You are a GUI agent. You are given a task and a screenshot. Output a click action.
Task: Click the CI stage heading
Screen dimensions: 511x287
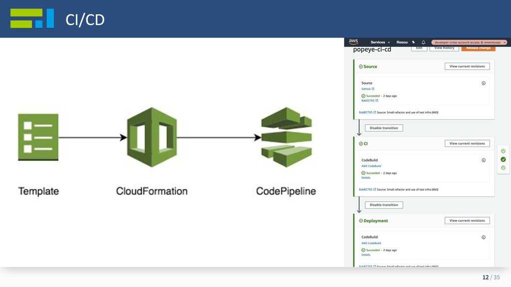click(x=366, y=144)
